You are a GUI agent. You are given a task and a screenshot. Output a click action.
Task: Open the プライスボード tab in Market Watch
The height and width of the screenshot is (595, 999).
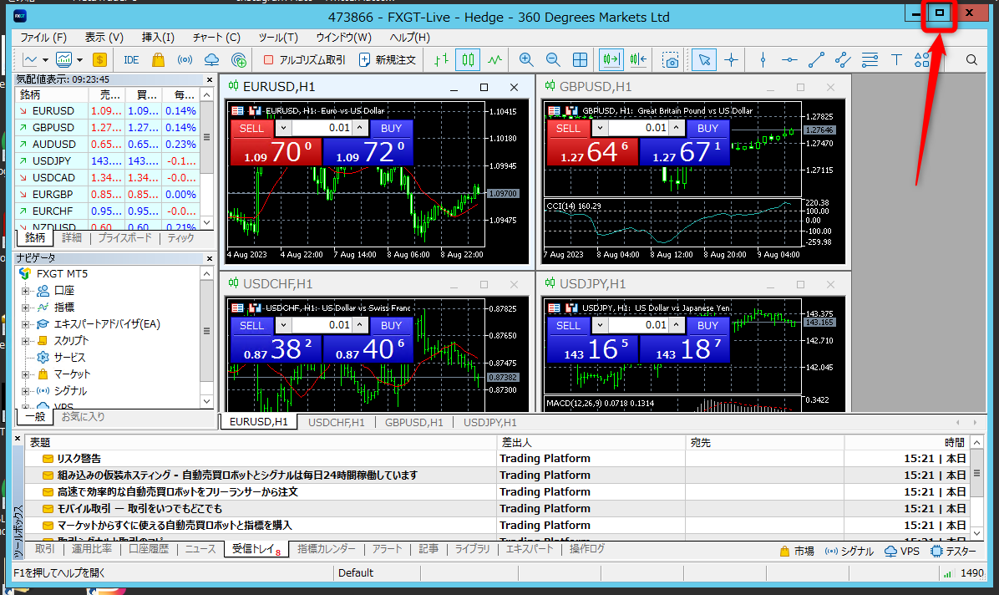(125, 238)
